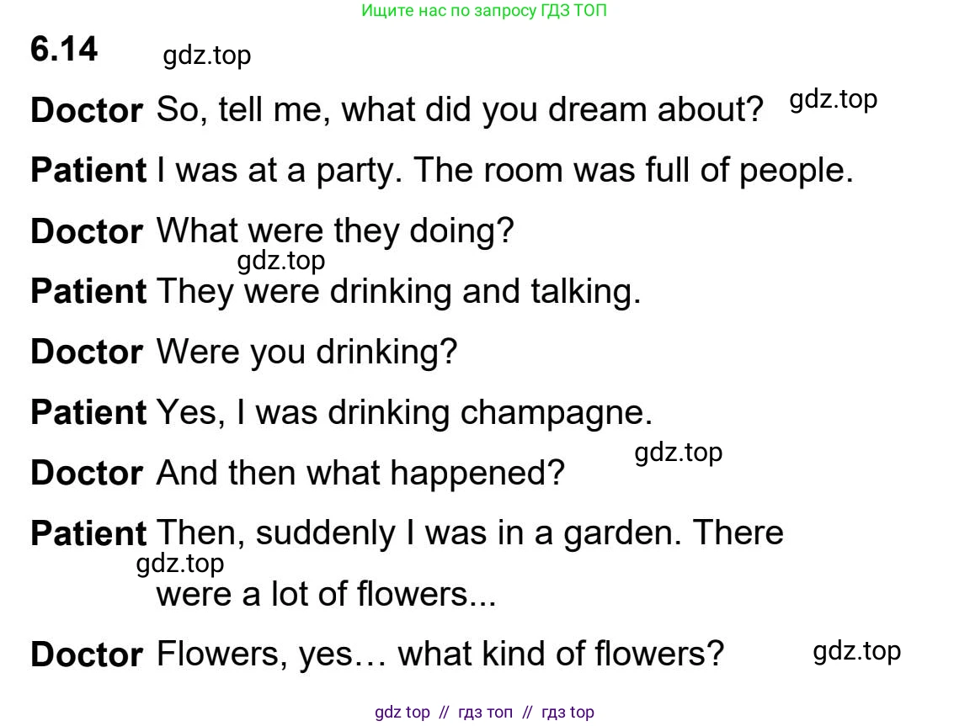Click the gdz.top watermark after "dream about?"
This screenshot has width=970, height=726.
(833, 99)
